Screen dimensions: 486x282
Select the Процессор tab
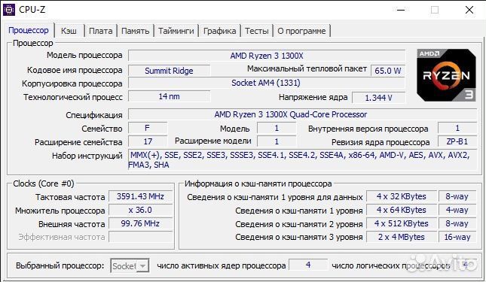click(x=29, y=30)
